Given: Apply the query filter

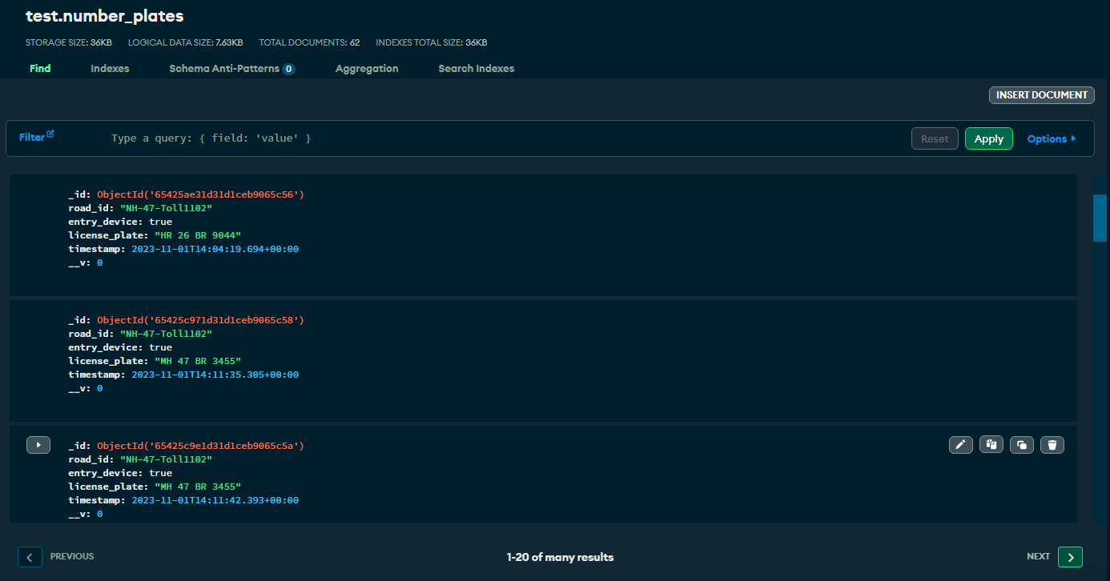Looking at the screenshot, I should [988, 138].
